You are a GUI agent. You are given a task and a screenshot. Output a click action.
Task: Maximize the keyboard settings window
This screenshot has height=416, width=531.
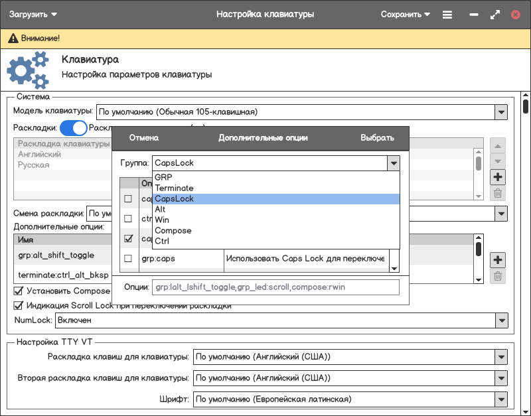(494, 14)
